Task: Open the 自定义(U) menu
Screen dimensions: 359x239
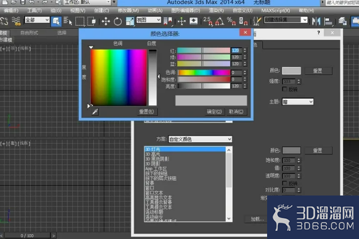Action: click(243, 10)
